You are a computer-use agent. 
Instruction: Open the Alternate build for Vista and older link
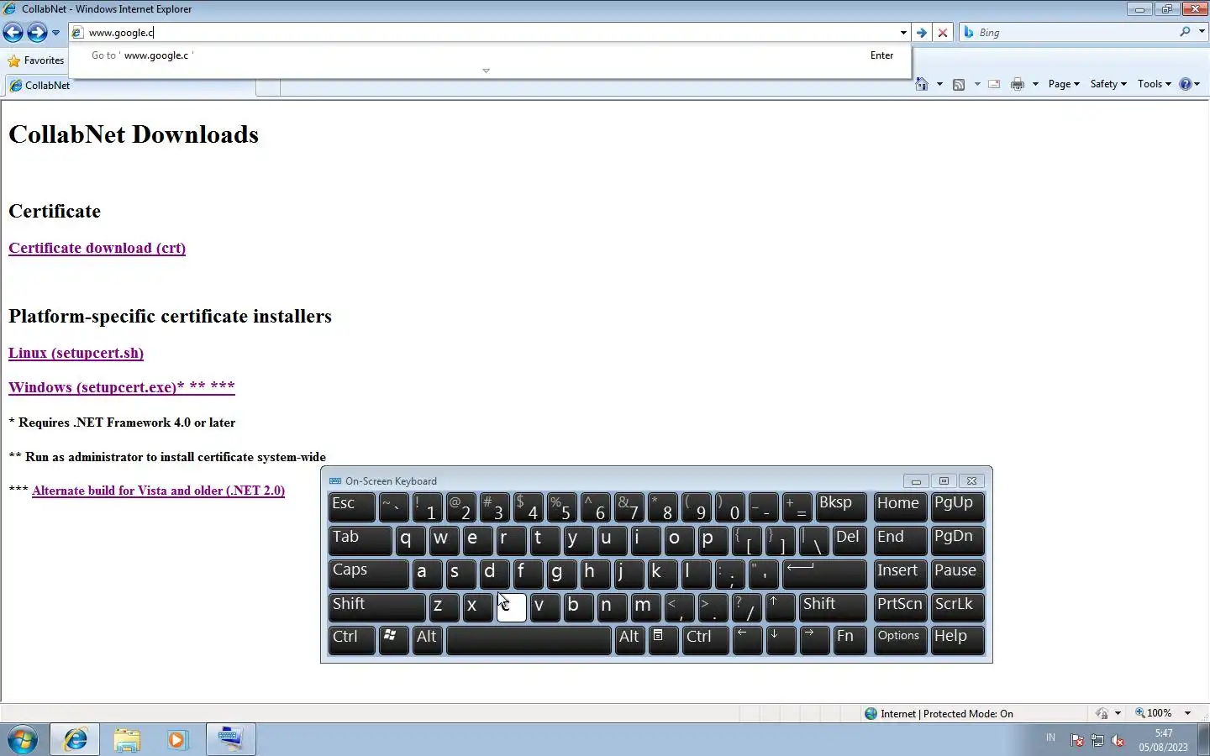(159, 491)
